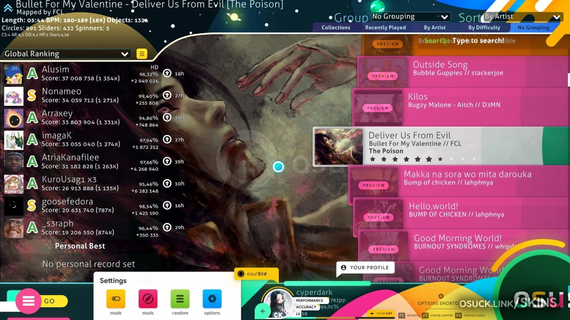570x320 pixels.
Task: Open the Group dropdown showing No Grouping
Action: (x=411, y=17)
